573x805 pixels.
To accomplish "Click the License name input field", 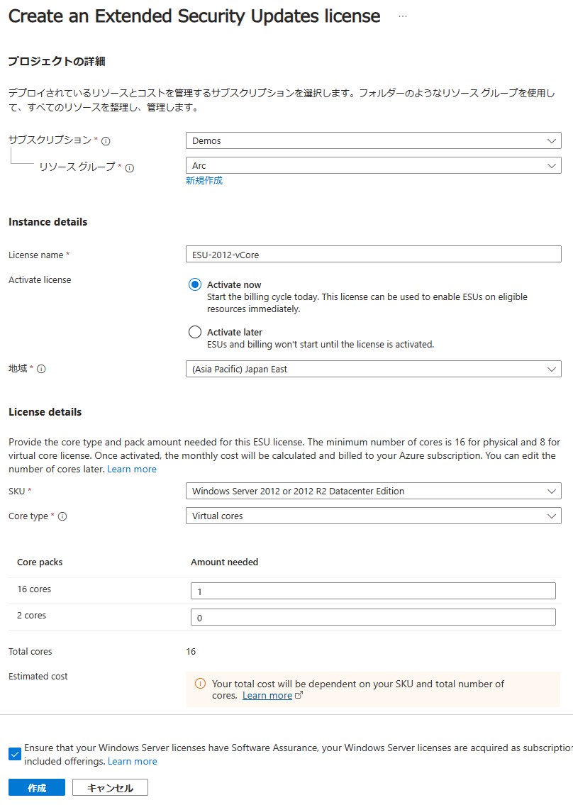I will click(373, 254).
